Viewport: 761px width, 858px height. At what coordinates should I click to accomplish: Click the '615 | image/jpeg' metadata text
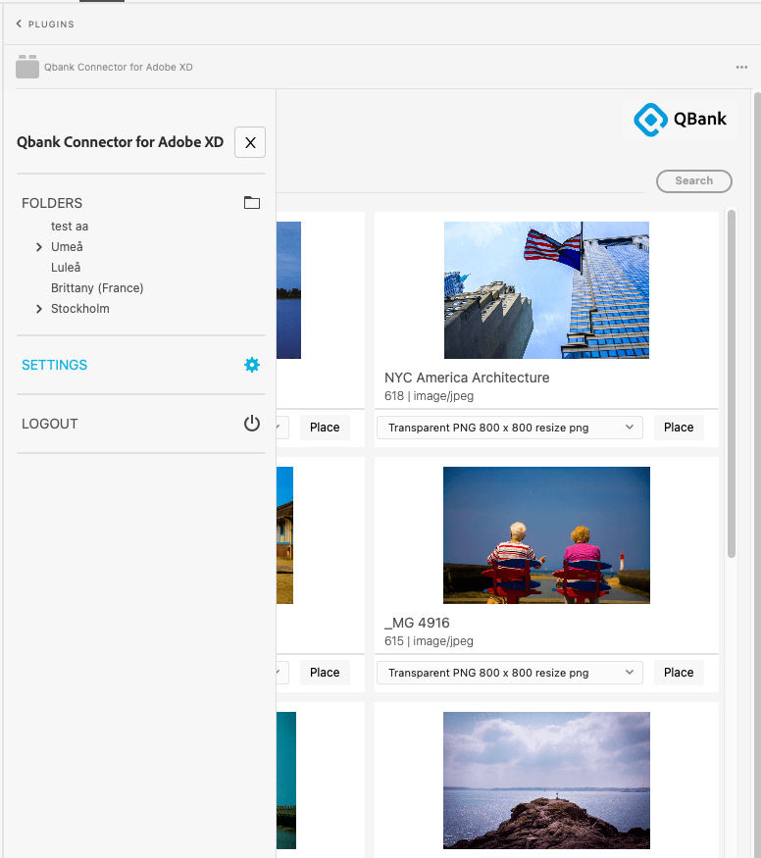click(429, 640)
